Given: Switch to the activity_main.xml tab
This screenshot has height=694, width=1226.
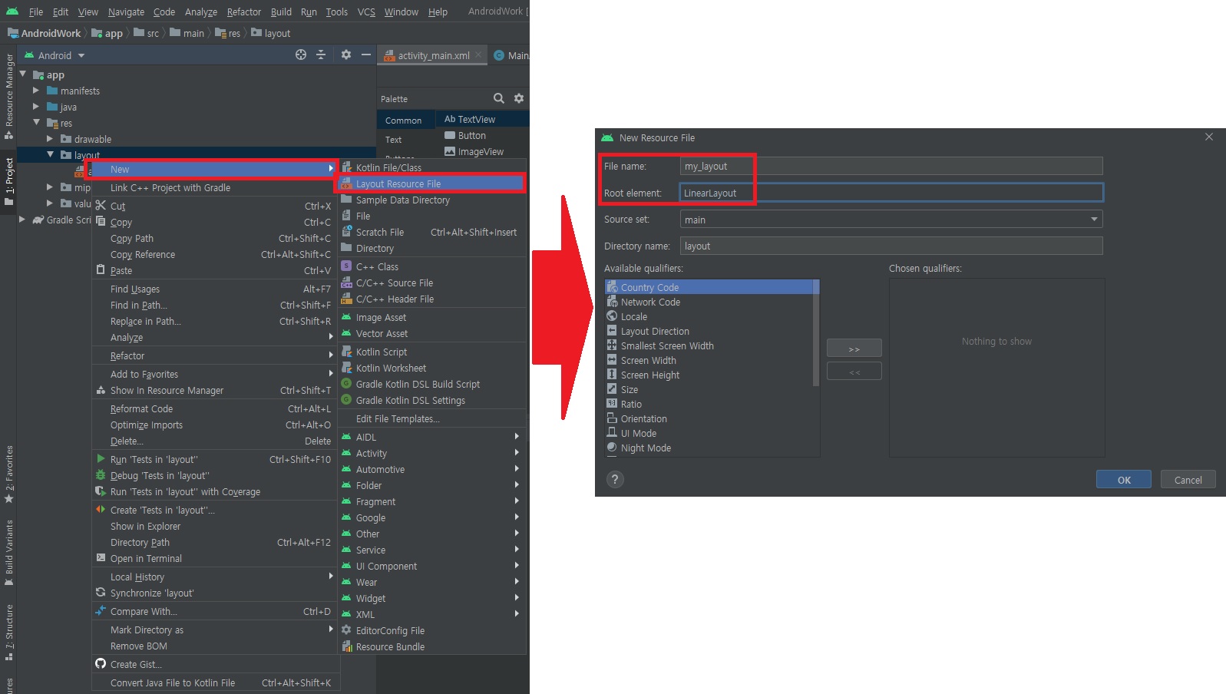Looking at the screenshot, I should tap(433, 55).
